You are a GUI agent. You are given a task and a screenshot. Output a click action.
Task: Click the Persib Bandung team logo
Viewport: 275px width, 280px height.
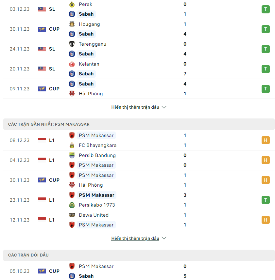[x=72, y=155]
